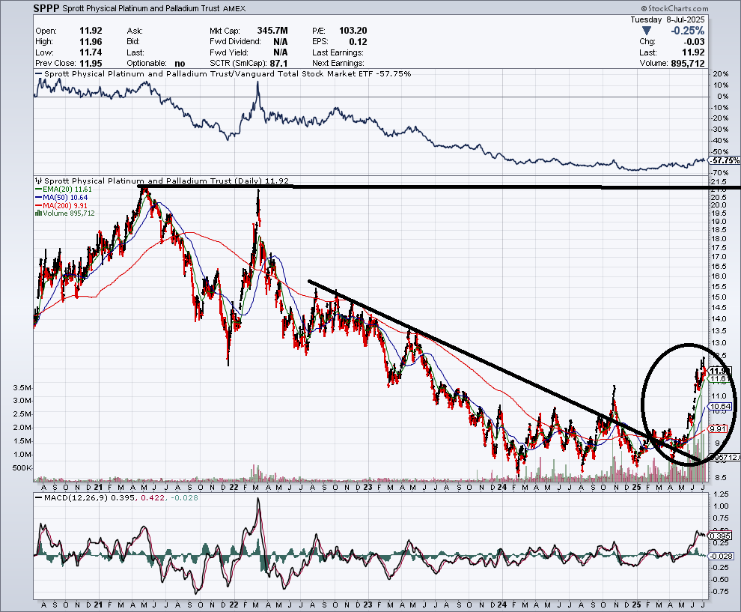Click the candlestick icon beside the daily chart title
This screenshot has height=612, width=741.
(x=39, y=181)
